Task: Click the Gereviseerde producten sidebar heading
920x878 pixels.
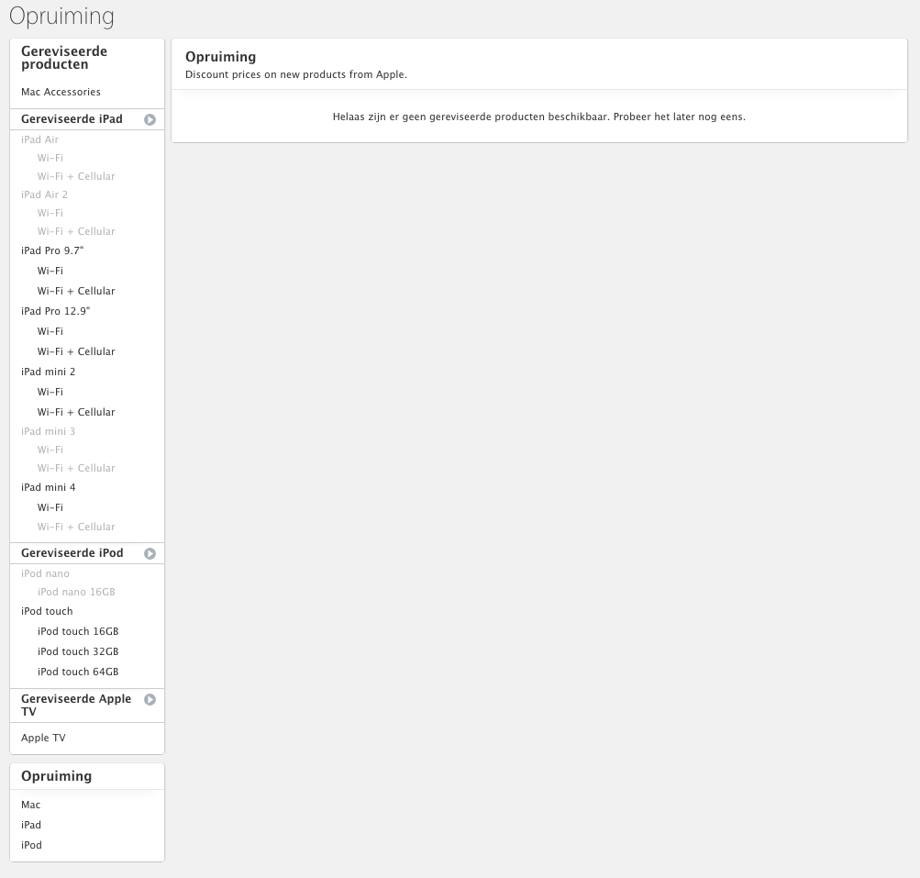Action: (x=64, y=58)
